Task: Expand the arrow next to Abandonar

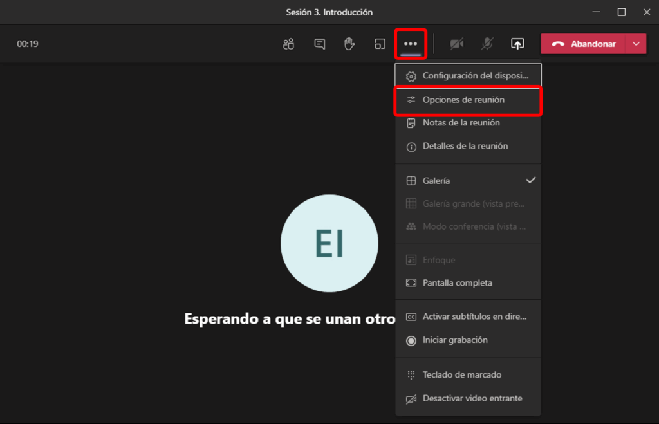Action: coord(636,44)
